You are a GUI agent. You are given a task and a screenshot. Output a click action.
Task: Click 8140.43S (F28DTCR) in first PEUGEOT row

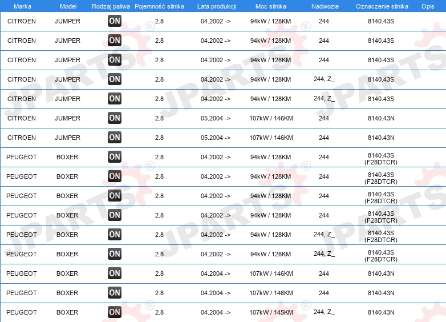(x=381, y=159)
